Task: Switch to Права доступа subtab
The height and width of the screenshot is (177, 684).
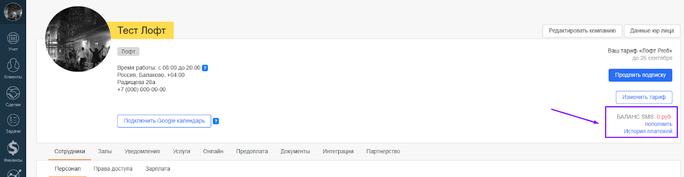Action: (113, 169)
